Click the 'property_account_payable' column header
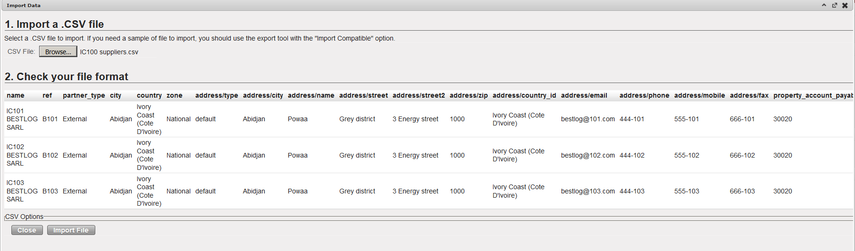 (813, 95)
